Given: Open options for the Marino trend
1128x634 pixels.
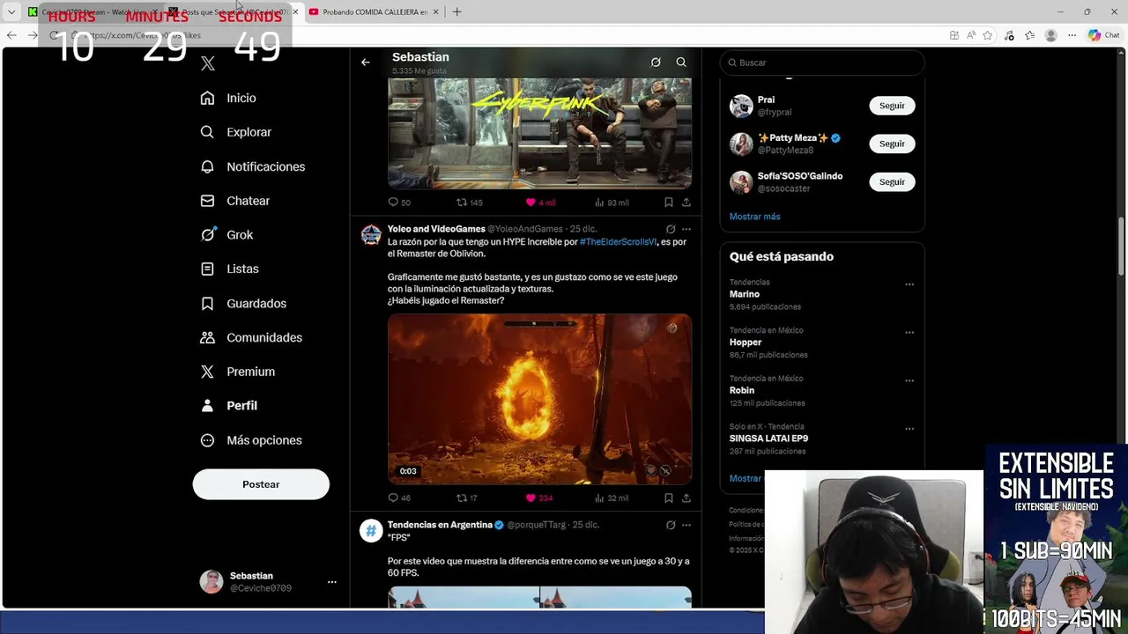Looking at the screenshot, I should 909,284.
